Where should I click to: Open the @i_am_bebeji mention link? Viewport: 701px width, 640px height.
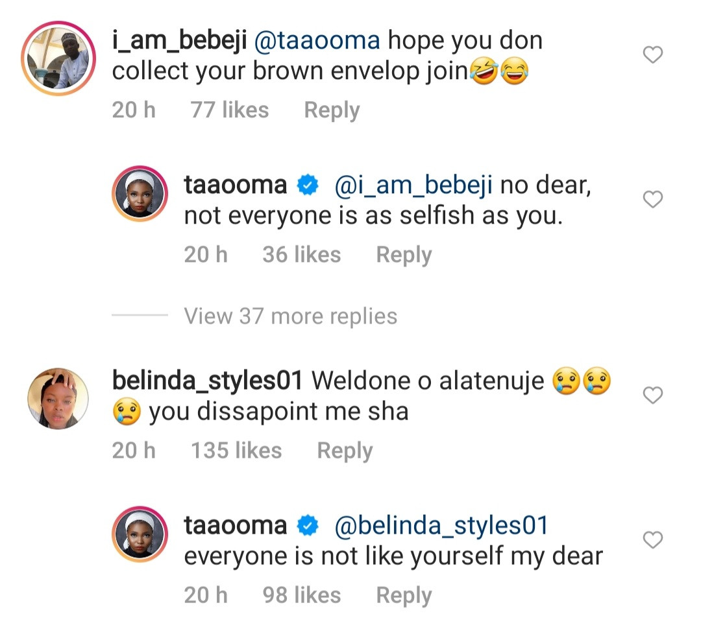(x=413, y=185)
